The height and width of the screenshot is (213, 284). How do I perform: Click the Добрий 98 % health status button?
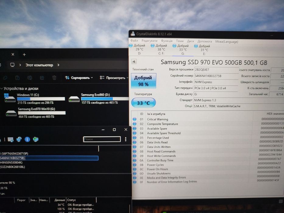point(143,81)
